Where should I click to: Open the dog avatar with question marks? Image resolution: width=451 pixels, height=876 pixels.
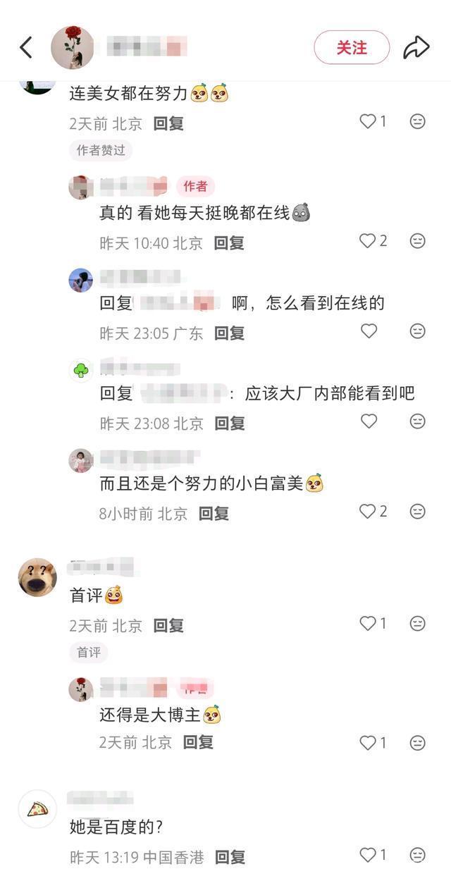(x=37, y=577)
